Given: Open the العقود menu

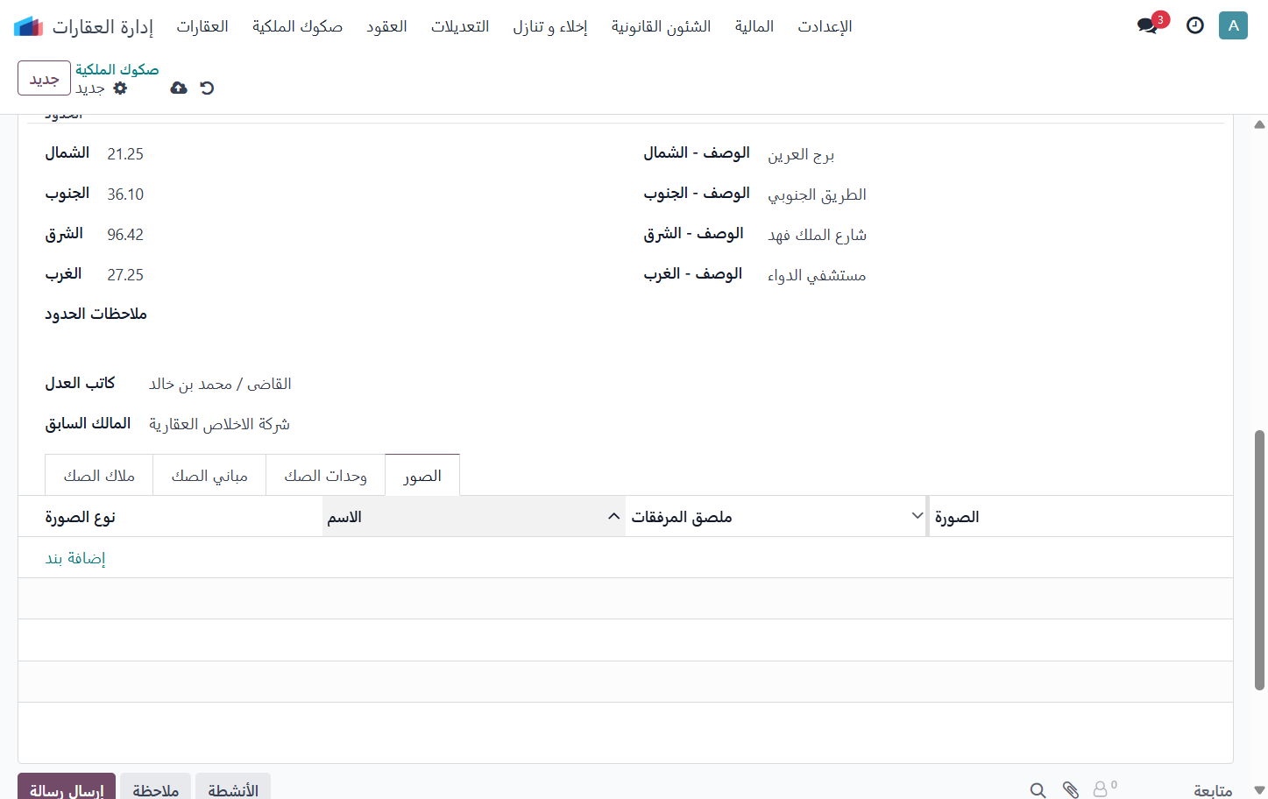Looking at the screenshot, I should pyautogui.click(x=386, y=26).
